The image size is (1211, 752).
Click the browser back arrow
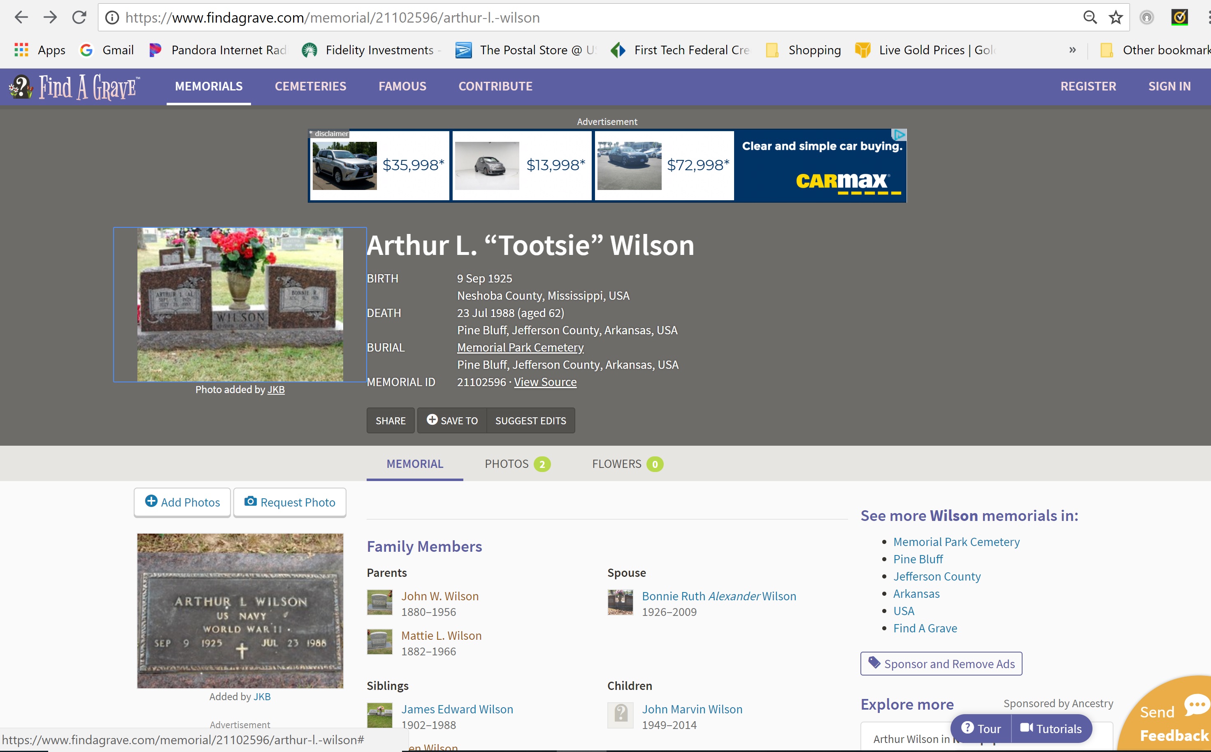(x=21, y=17)
